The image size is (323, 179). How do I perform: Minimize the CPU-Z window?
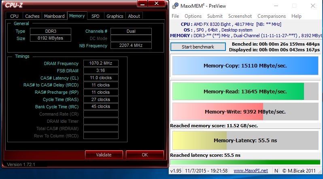coord(142,4)
